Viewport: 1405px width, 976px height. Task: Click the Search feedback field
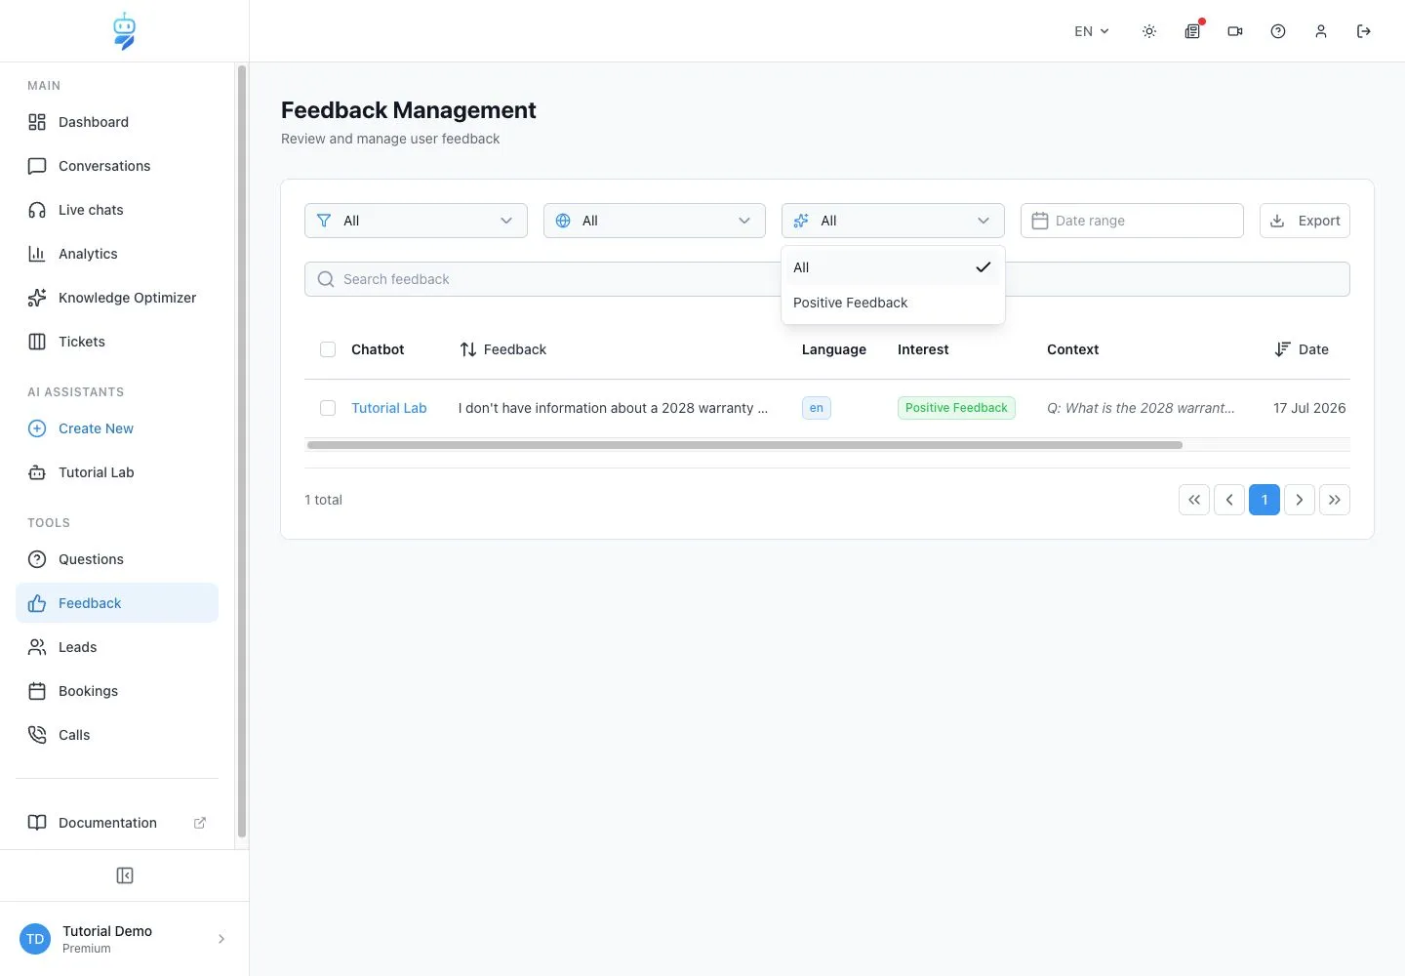point(827,279)
